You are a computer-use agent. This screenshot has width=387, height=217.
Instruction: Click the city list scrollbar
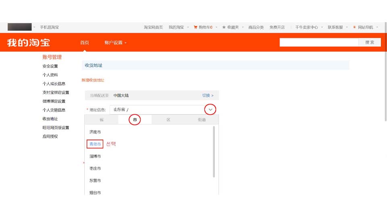click(x=214, y=151)
